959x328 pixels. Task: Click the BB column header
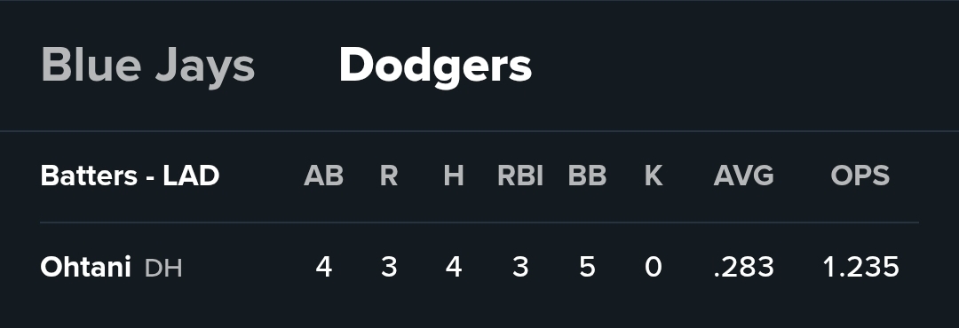587,176
